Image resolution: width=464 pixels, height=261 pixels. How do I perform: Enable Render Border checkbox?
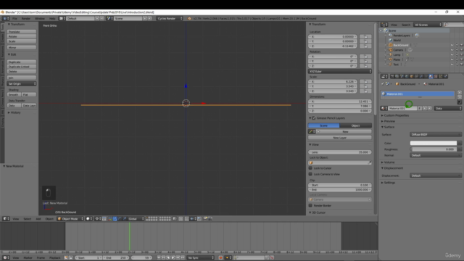tap(310, 205)
